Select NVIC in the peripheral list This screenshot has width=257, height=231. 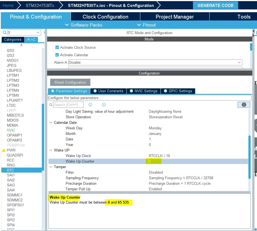(x=11, y=130)
